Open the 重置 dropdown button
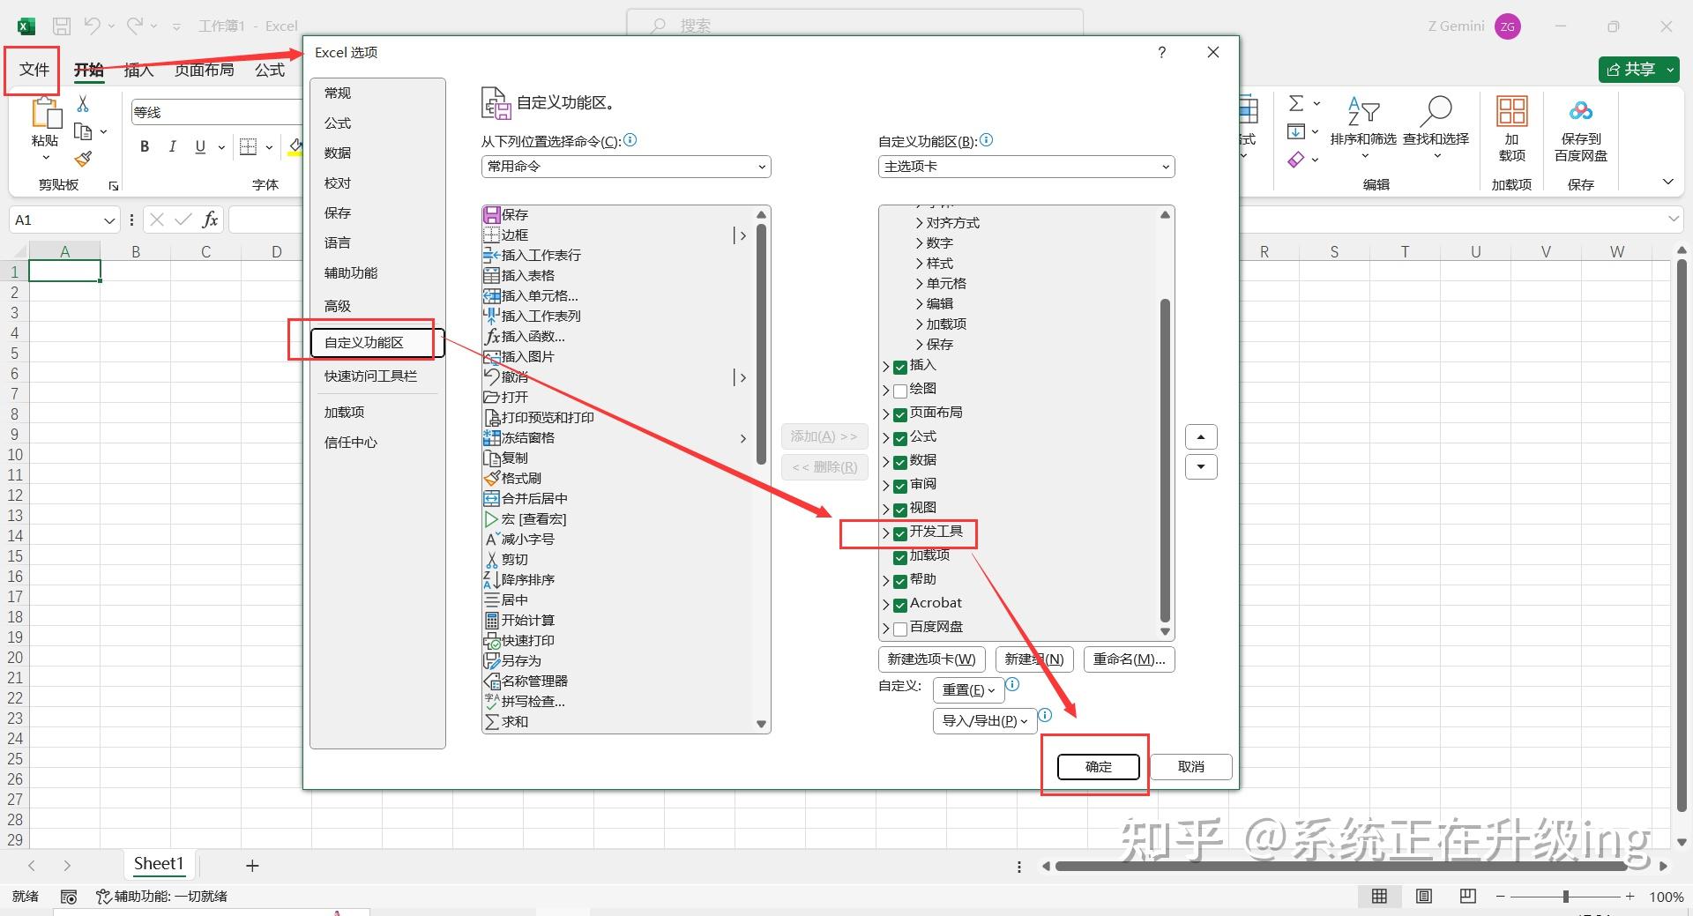Image resolution: width=1693 pixels, height=916 pixels. point(968,690)
